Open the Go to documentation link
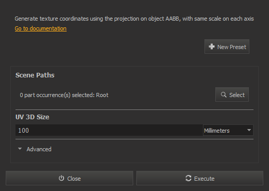The height and width of the screenshot is (191, 269). point(41,28)
